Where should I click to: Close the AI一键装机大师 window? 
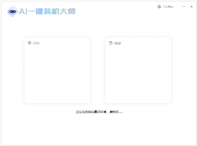point(191,7)
